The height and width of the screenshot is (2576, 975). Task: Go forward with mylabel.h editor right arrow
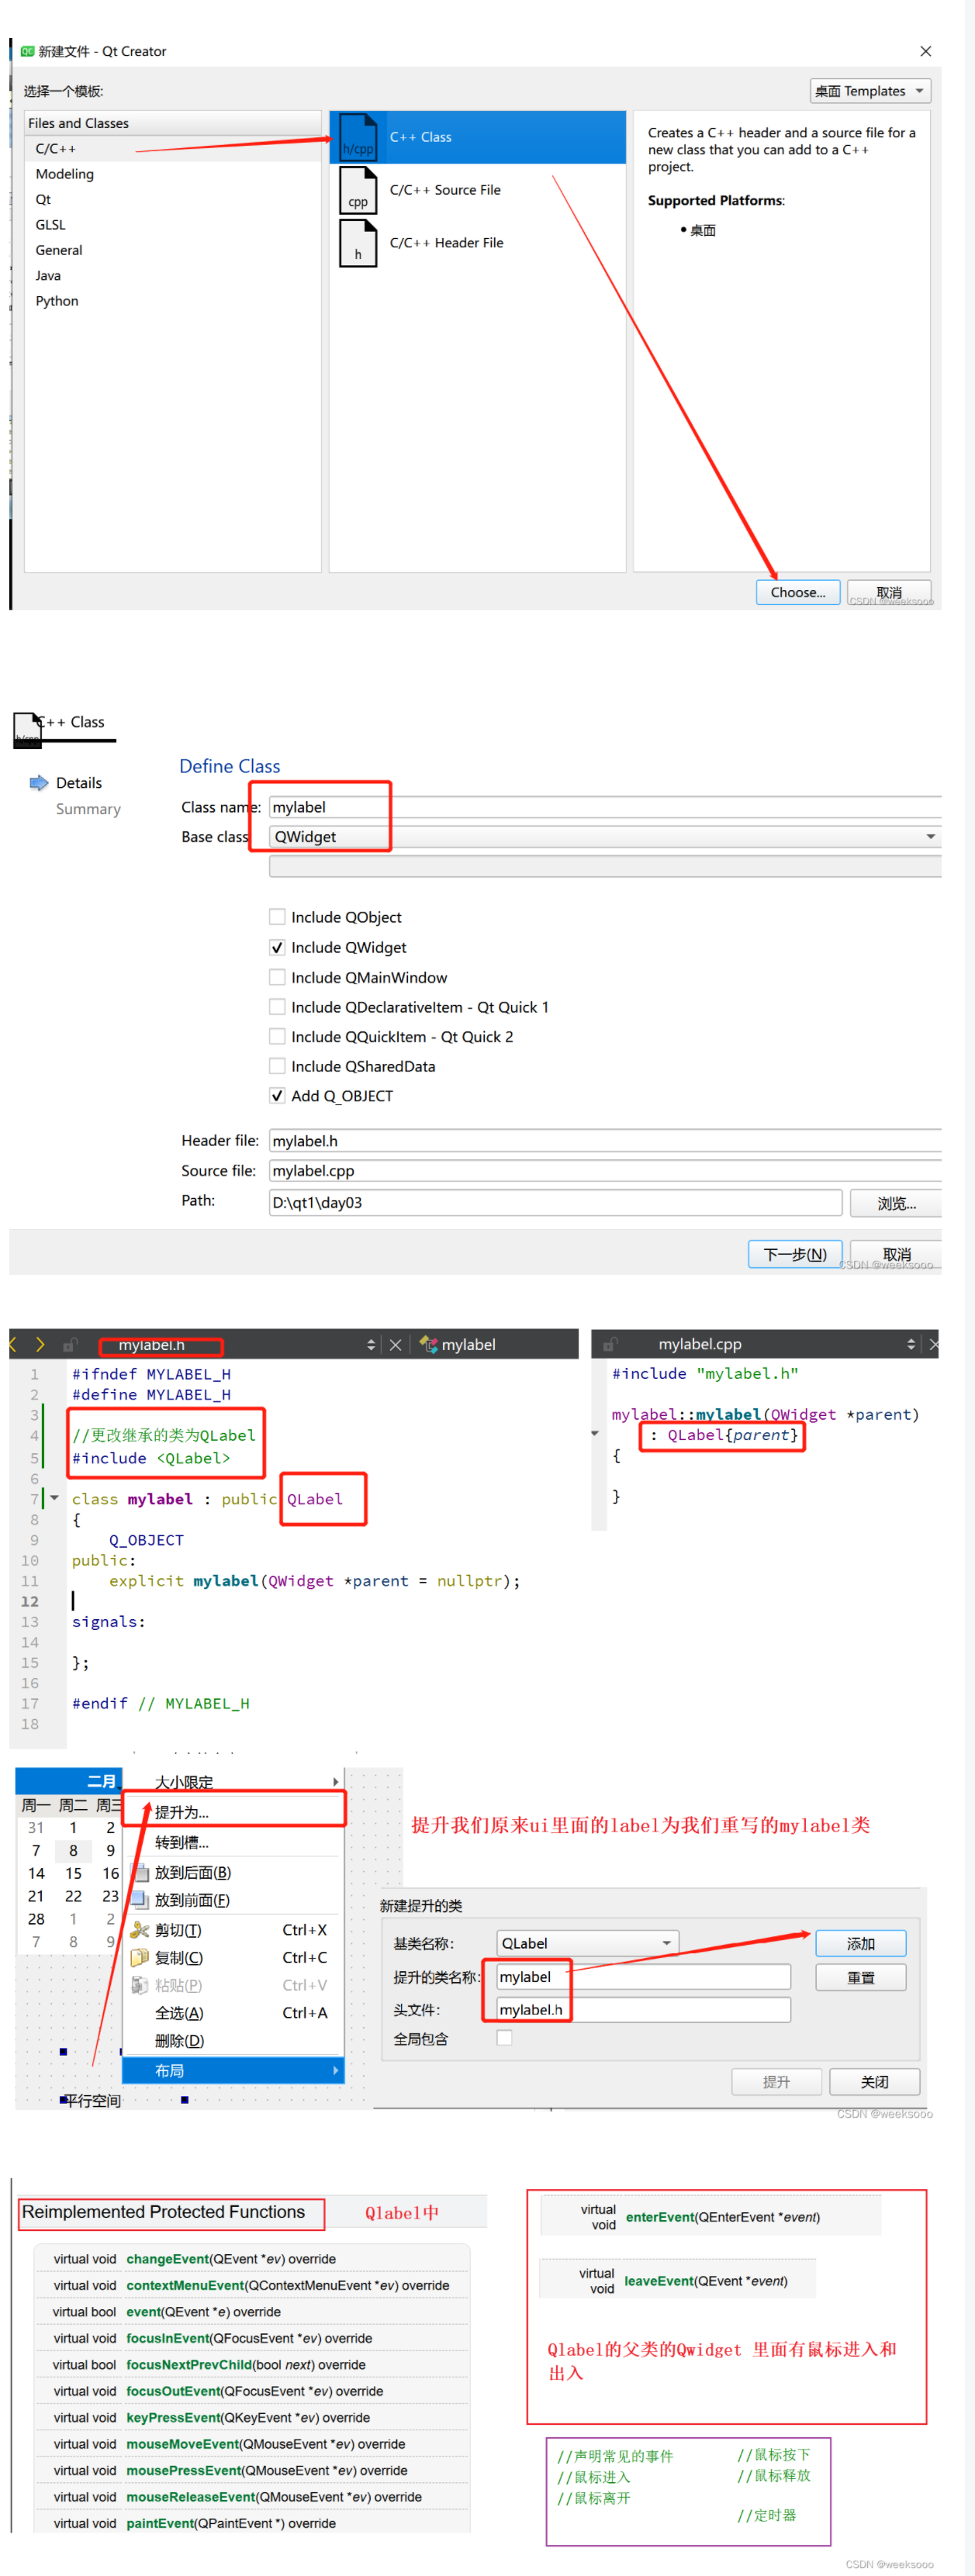pos(40,1344)
